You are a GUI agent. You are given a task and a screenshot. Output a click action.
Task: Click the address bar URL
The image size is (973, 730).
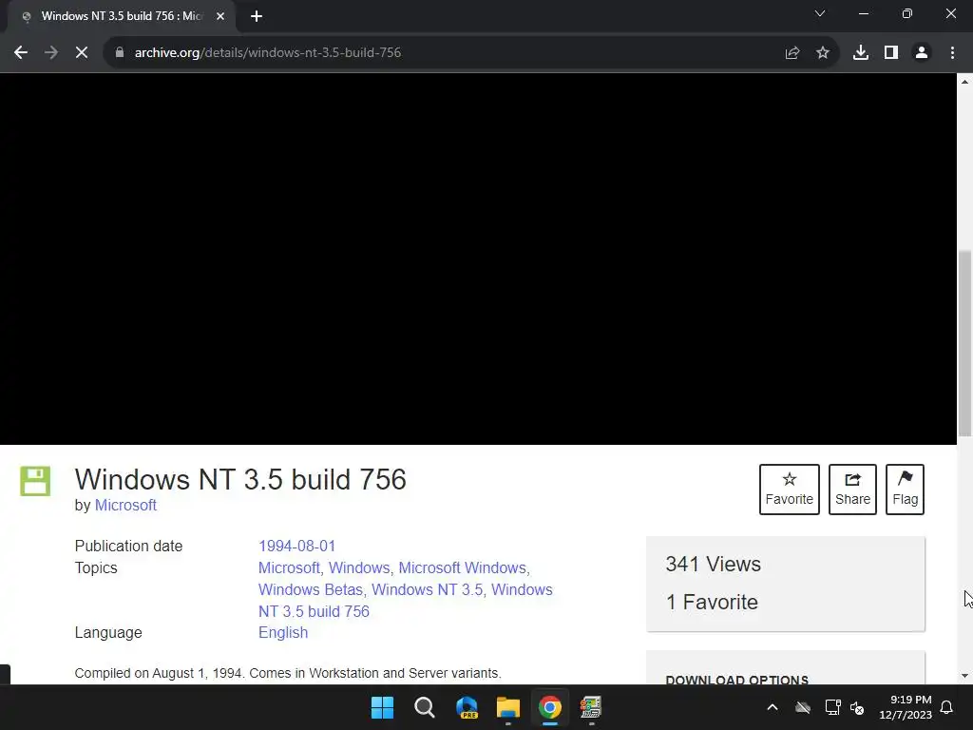[267, 53]
